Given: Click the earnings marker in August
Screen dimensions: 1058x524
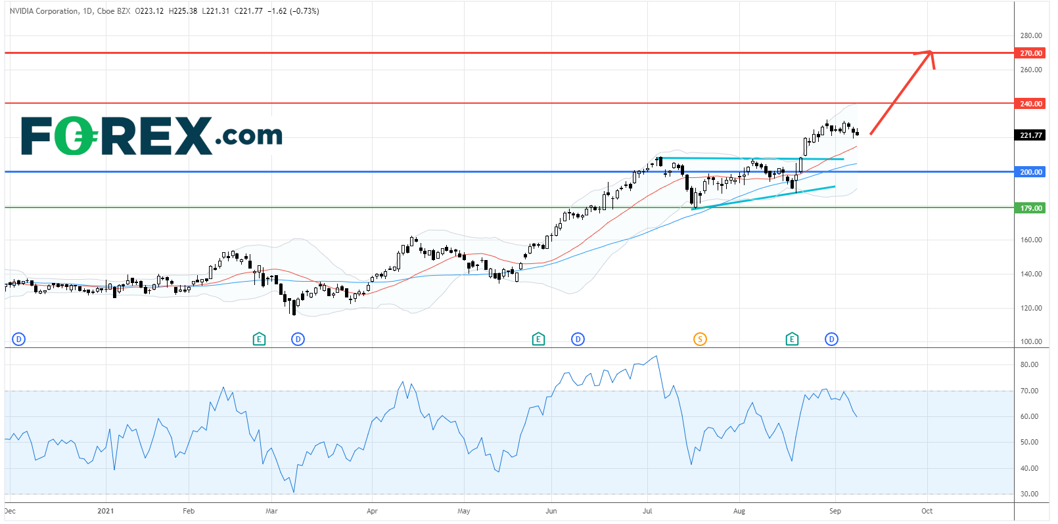Looking at the screenshot, I should tap(792, 339).
